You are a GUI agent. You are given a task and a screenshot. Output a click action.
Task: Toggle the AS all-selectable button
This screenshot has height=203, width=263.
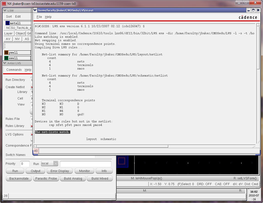[x=27, y=39]
